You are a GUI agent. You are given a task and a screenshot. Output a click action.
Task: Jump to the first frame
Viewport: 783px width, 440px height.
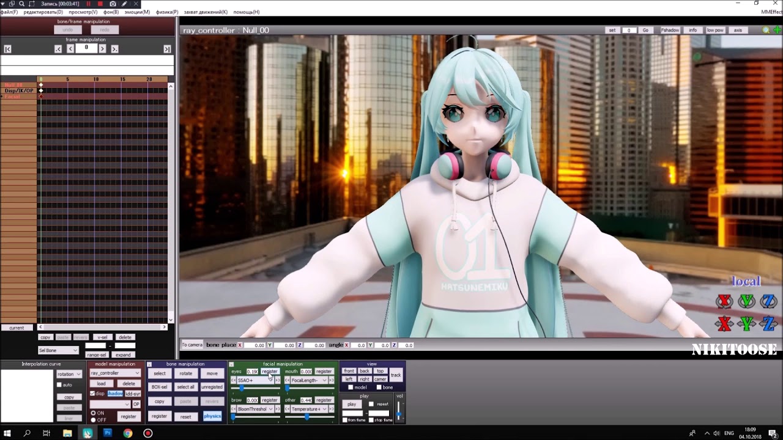tap(8, 49)
